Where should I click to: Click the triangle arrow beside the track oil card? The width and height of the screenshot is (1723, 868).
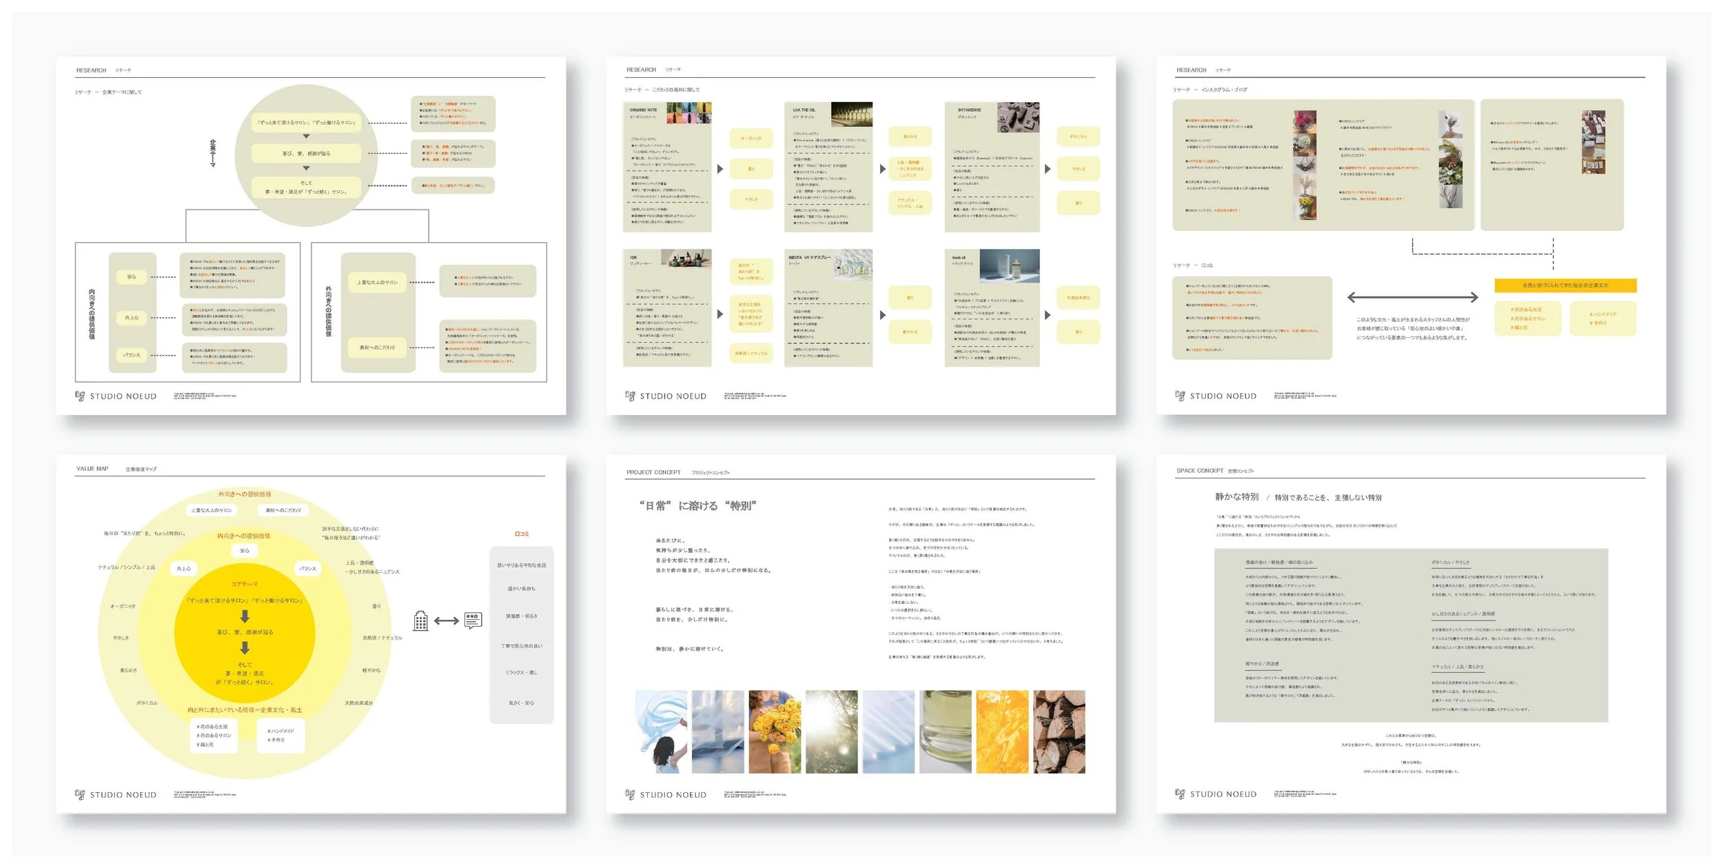click(1048, 315)
